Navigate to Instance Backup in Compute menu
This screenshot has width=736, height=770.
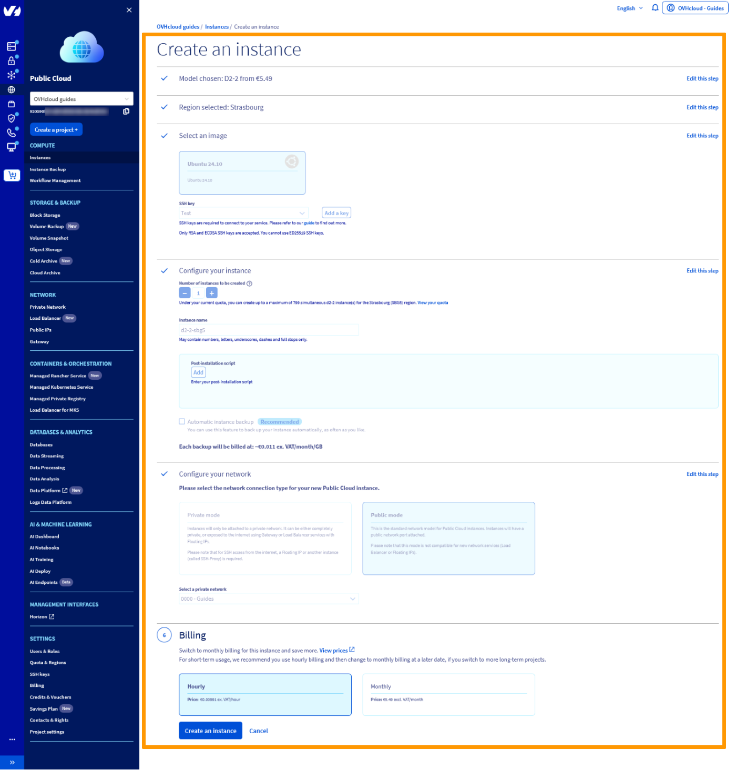point(47,169)
